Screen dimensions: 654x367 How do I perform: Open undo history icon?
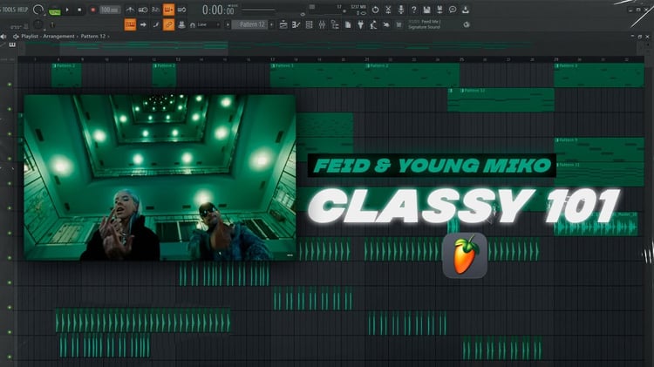[x=375, y=10]
